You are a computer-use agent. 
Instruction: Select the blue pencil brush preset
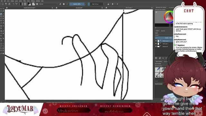pyautogui.click(x=157, y=70)
